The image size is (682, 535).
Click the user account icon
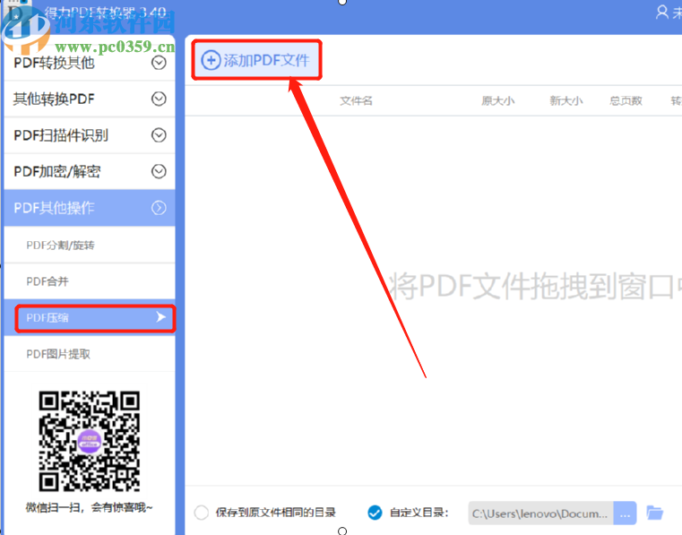(662, 12)
